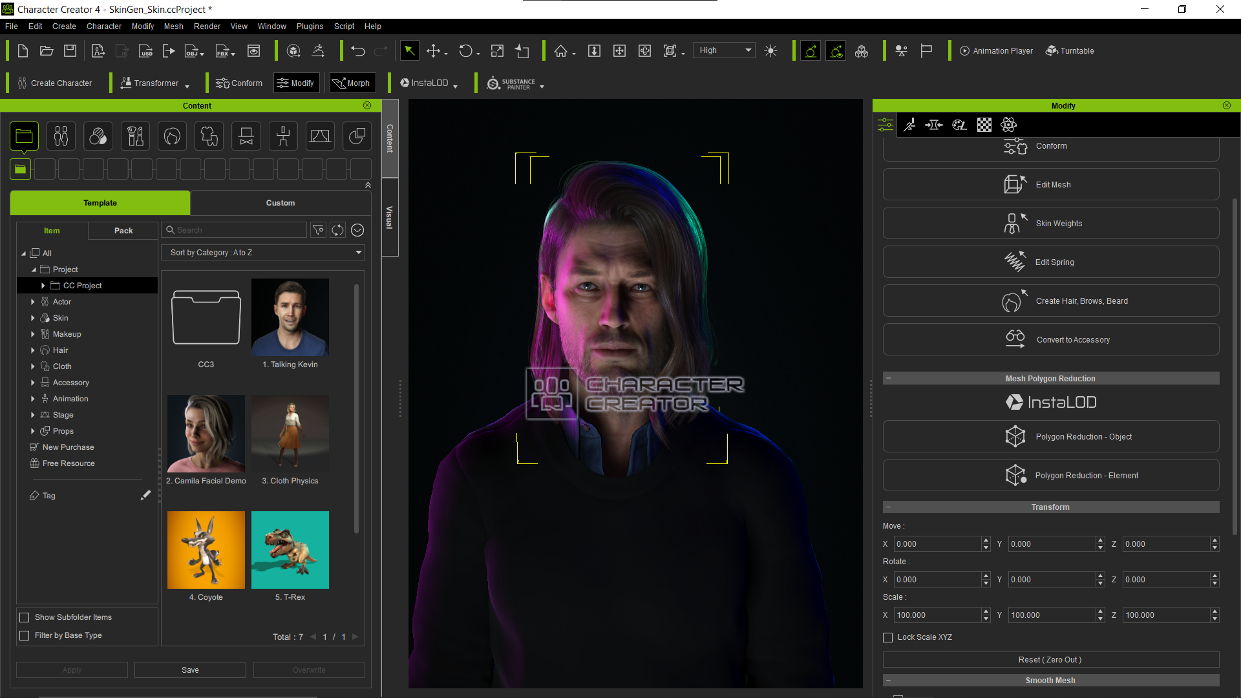
Task: Open the Turntable tool
Action: click(x=1070, y=50)
